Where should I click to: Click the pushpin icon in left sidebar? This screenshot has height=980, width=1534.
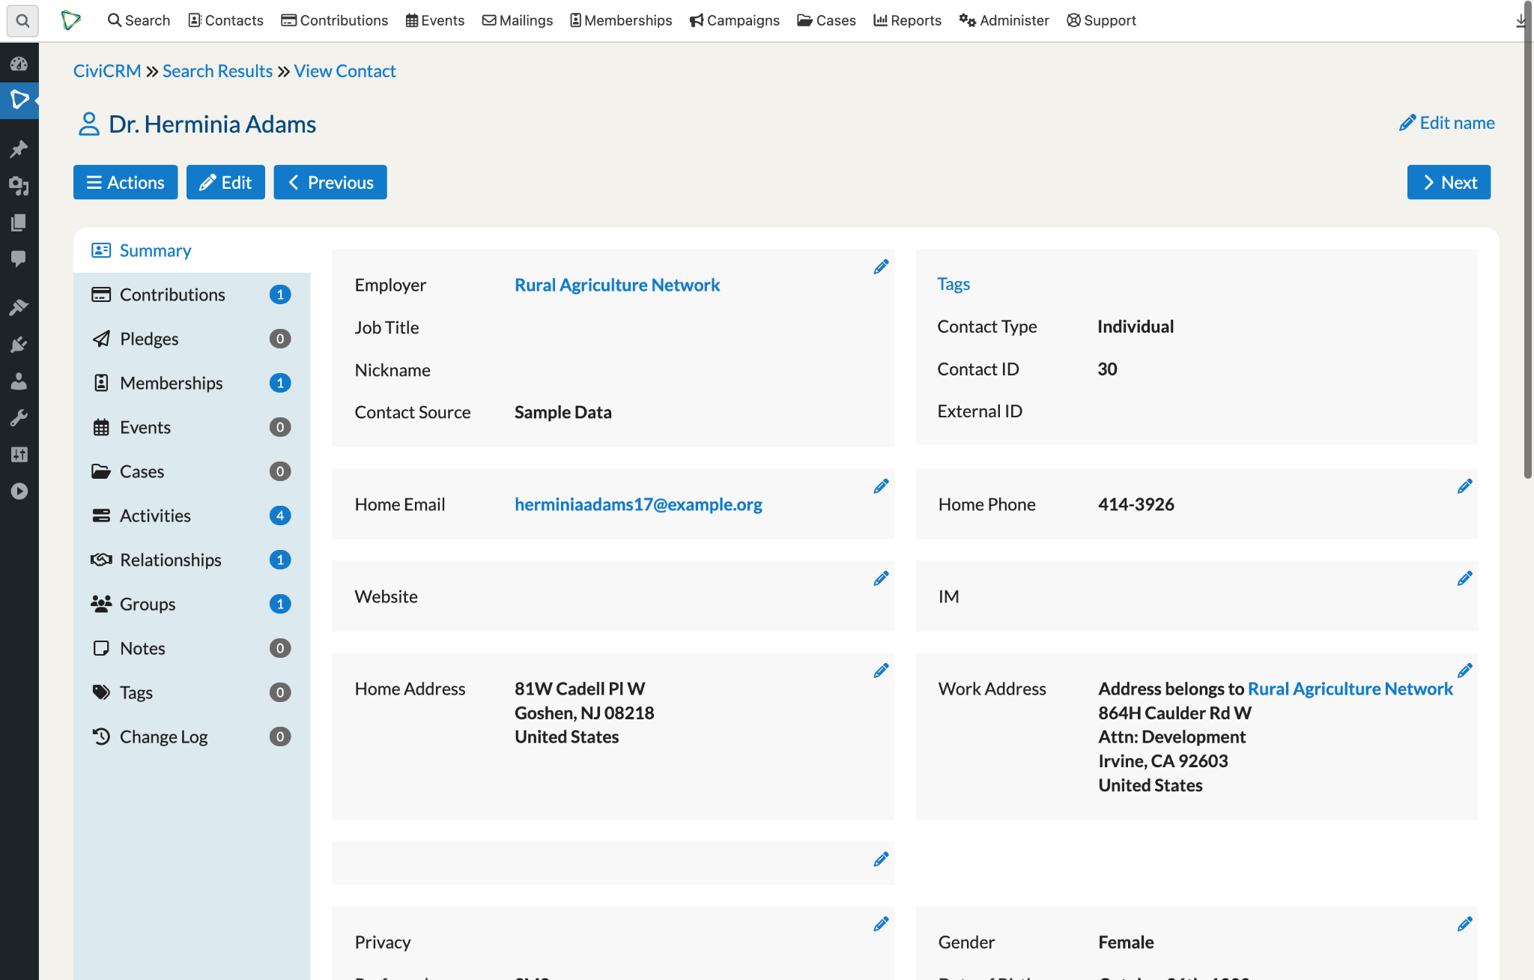click(19, 149)
